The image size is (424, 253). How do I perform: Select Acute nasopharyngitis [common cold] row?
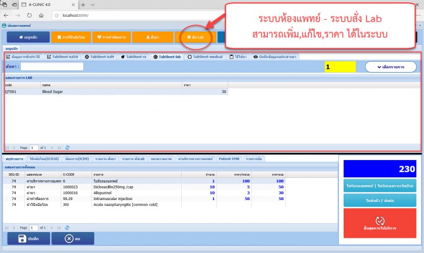[144, 205]
